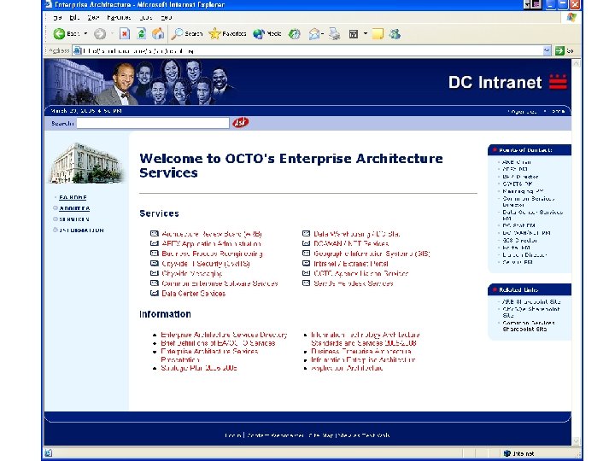Open the Business Enterprise Architecture link

point(361,351)
